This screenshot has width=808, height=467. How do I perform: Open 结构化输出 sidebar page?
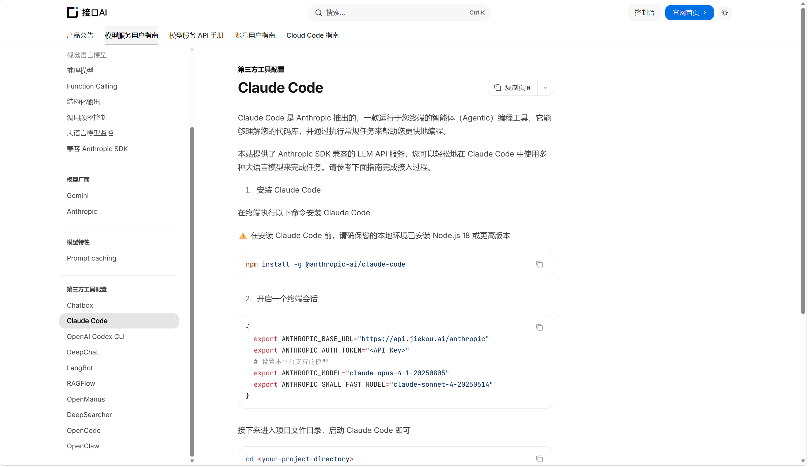point(83,102)
